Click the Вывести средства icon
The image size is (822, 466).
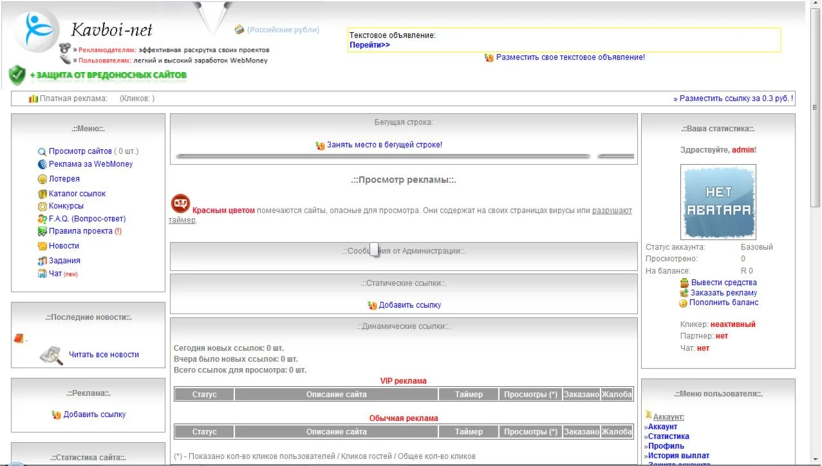(685, 283)
